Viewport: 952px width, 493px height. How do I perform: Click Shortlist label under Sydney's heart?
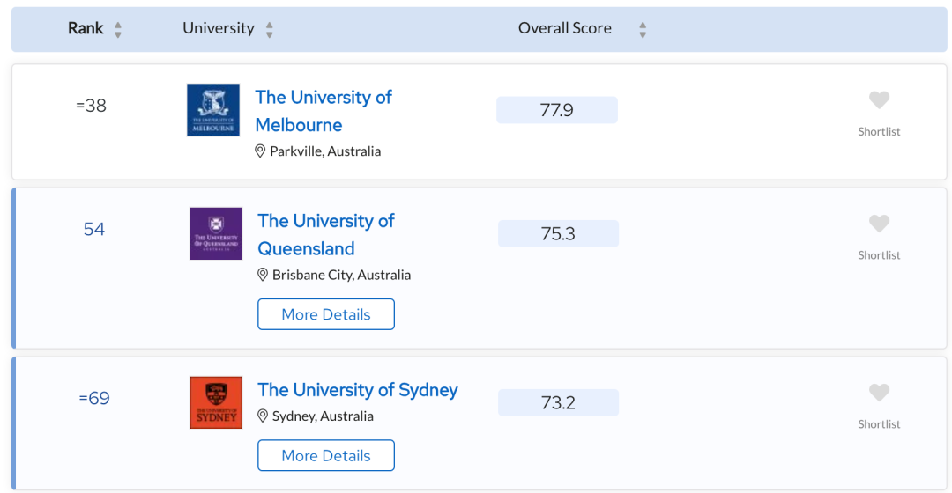(x=879, y=424)
